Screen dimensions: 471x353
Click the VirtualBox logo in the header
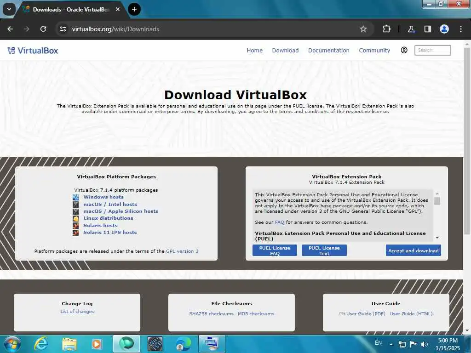33,51
